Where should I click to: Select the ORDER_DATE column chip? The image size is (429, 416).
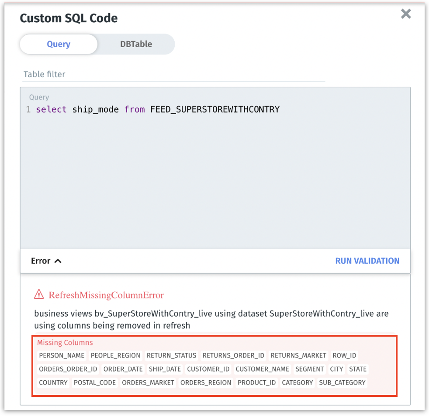(123, 369)
